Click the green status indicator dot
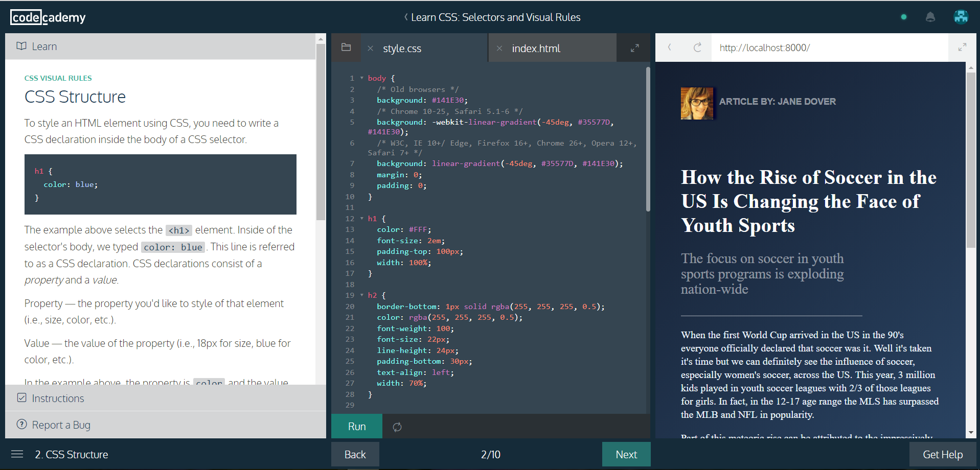 (x=903, y=16)
